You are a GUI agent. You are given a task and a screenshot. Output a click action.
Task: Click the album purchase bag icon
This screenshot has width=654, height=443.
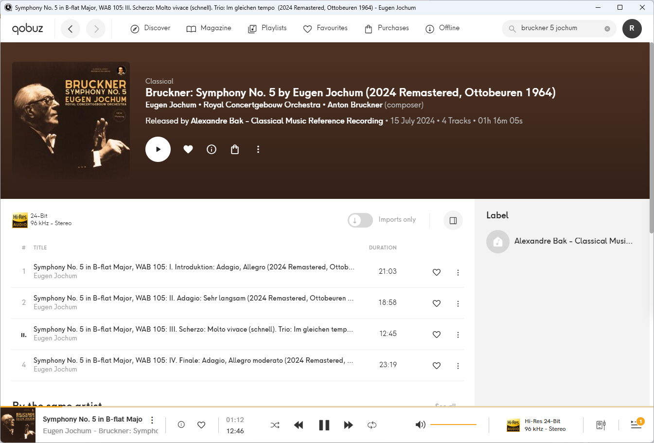235,149
